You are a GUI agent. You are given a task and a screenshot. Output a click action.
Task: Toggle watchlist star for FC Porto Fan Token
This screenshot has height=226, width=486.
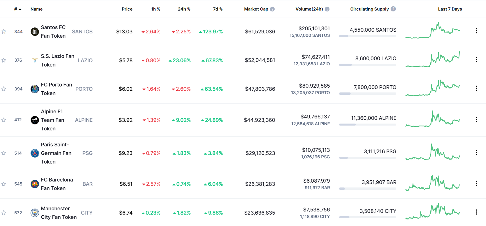[x=4, y=89]
